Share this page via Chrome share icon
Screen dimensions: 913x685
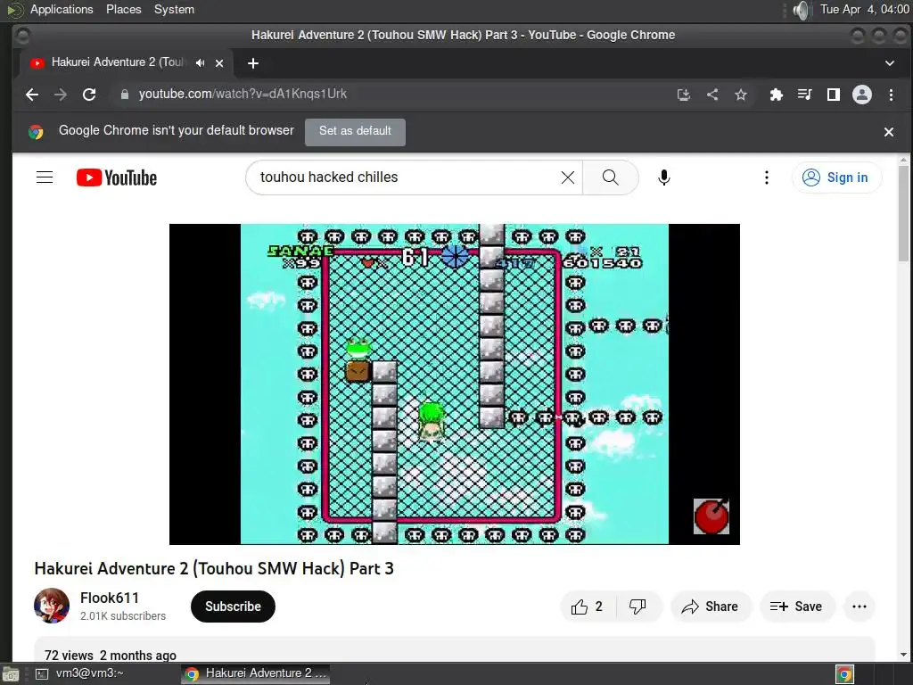coord(712,95)
